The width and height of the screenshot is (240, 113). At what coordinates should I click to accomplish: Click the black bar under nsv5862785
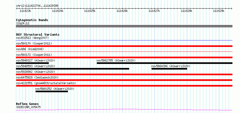tap(165, 63)
